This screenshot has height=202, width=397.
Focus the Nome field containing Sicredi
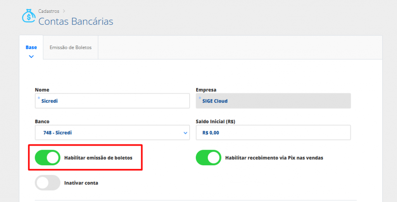point(112,101)
